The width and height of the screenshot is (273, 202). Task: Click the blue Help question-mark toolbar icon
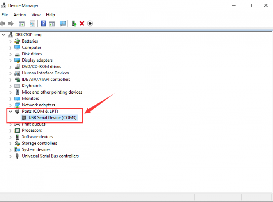43,23
